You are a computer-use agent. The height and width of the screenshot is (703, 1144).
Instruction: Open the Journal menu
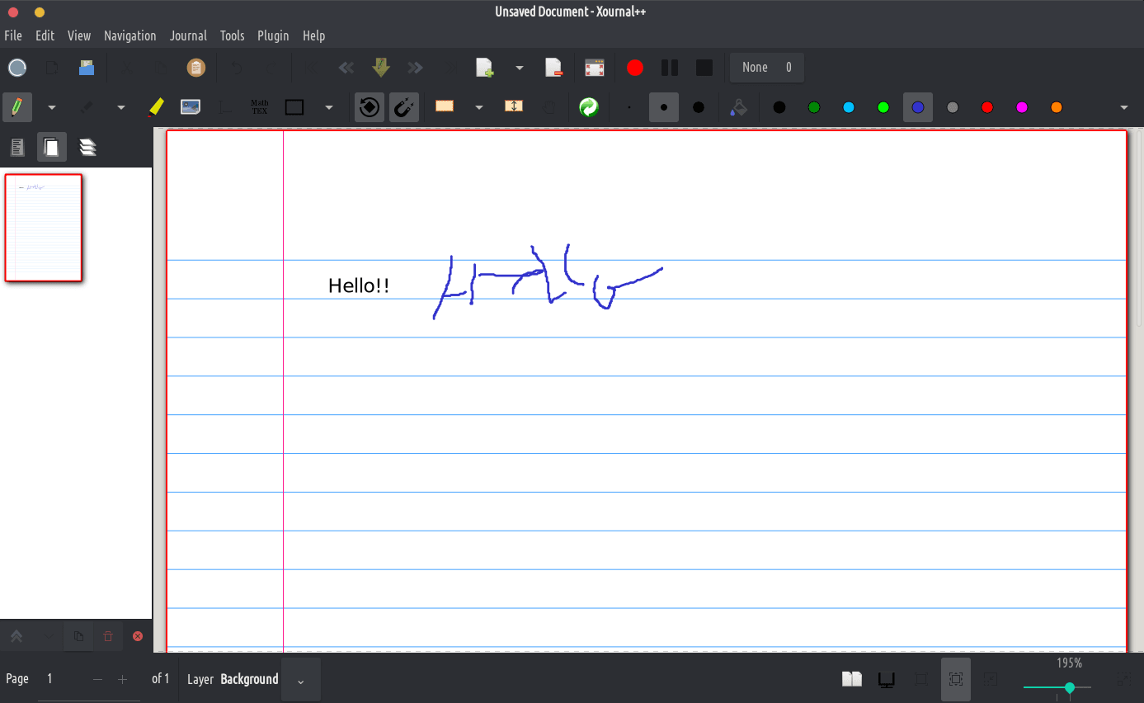tap(188, 35)
